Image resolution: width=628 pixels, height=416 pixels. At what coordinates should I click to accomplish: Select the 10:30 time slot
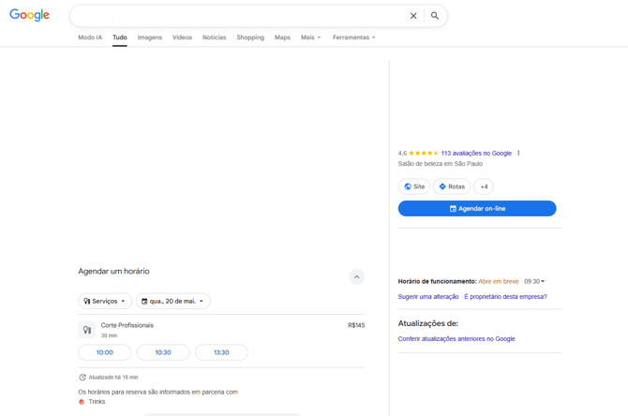click(163, 352)
